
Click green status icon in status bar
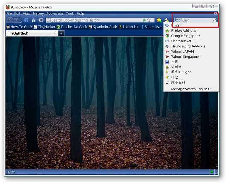pyautogui.click(x=212, y=172)
